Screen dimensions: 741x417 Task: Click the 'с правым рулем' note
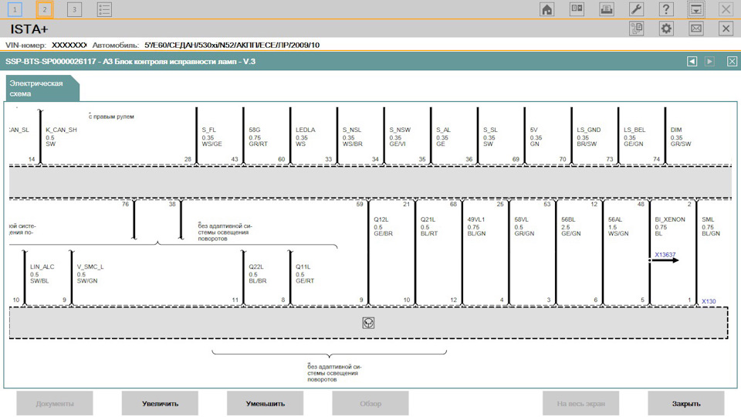point(111,117)
